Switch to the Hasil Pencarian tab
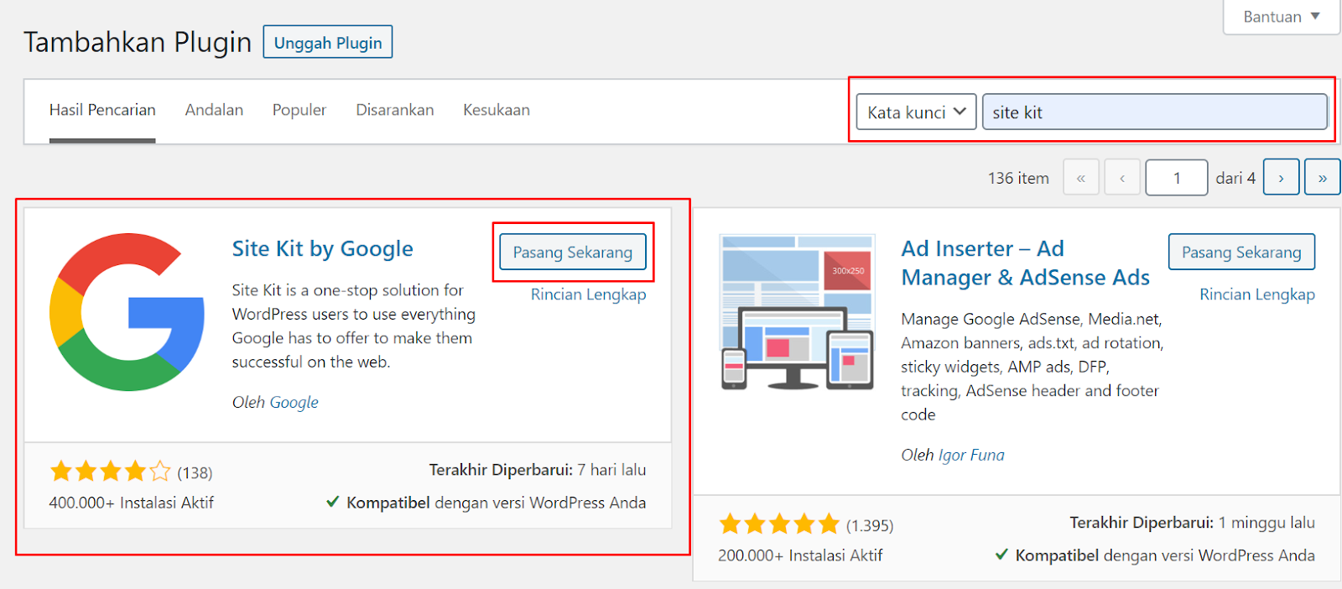1342x589 pixels. click(102, 110)
